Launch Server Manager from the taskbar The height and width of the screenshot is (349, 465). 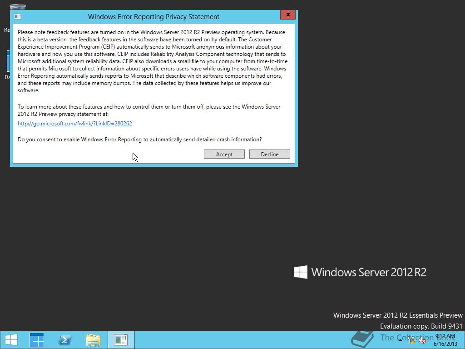(x=37, y=340)
